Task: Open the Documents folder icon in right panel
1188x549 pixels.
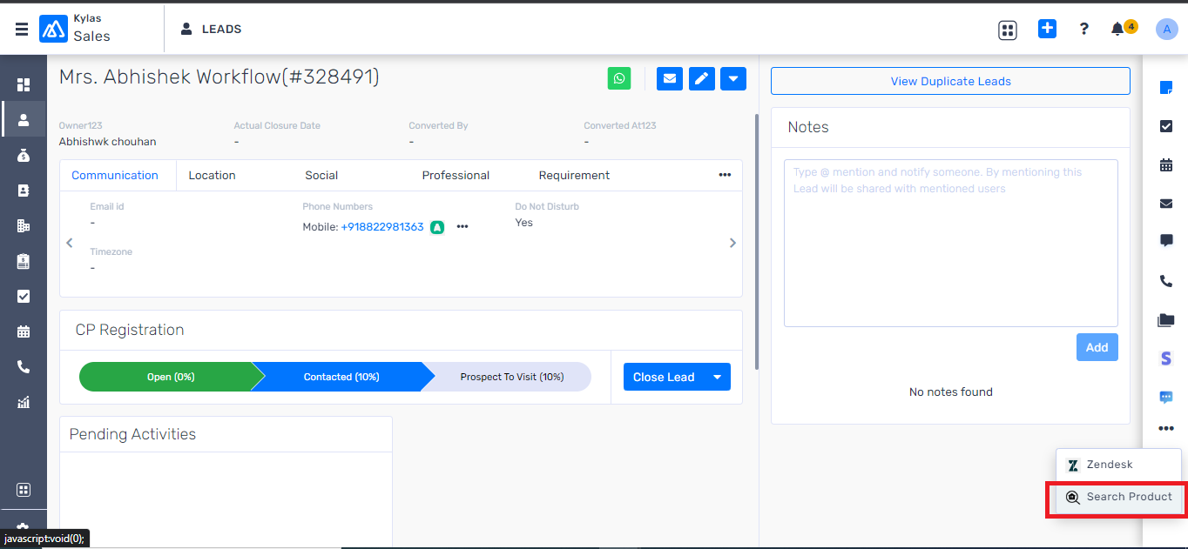Action: [1166, 319]
